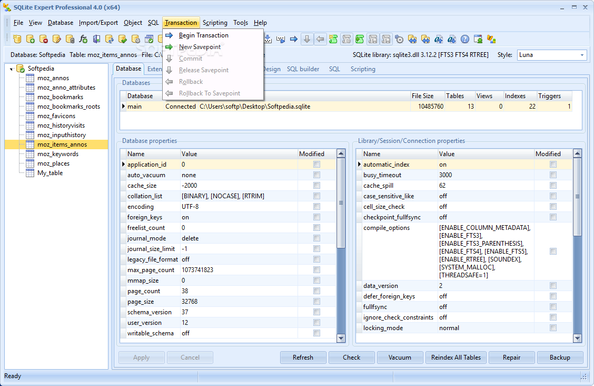Open the Tools menu
594x386 pixels.
click(x=241, y=23)
